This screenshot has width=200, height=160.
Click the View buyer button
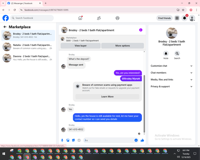[x=80, y=46]
